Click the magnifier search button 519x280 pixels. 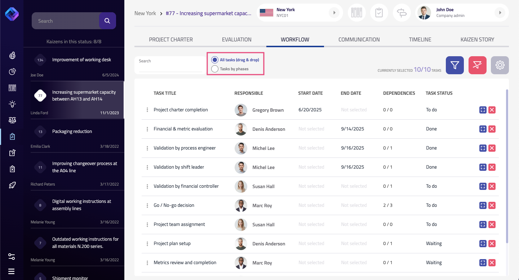pos(107,21)
